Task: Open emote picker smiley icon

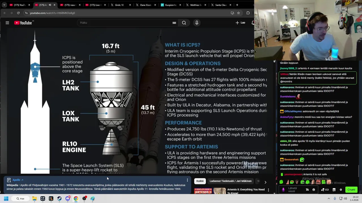Action: click(x=314, y=190)
